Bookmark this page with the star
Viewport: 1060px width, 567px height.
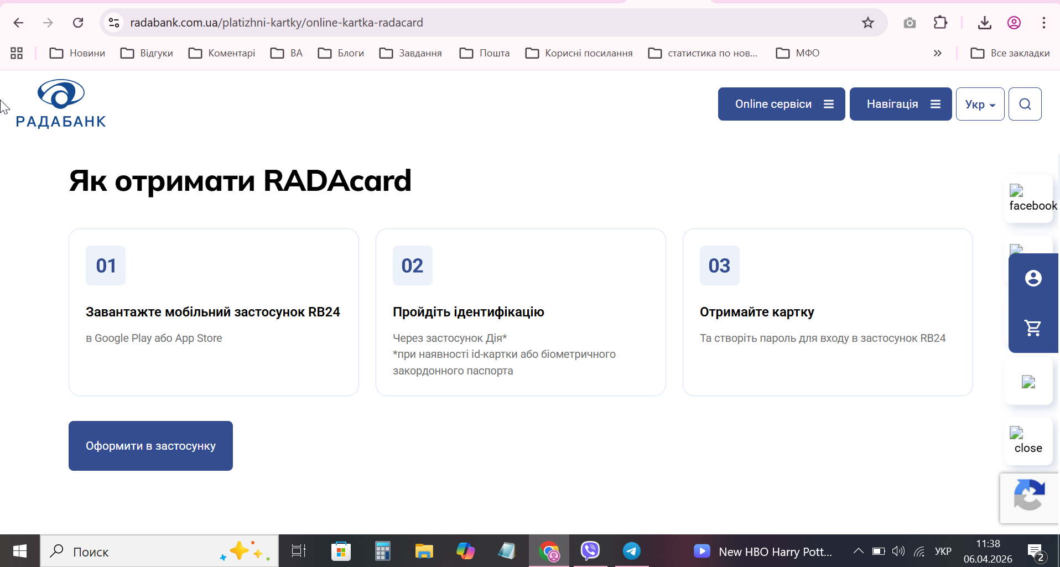click(868, 23)
